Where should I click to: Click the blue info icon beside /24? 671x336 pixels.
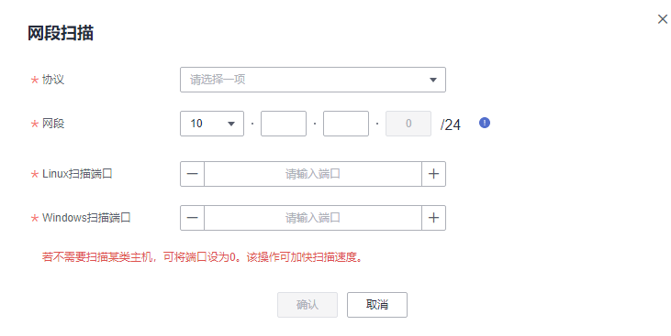[x=485, y=123]
